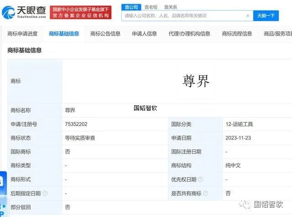Click the 否 value next to 部分驳回
The image size is (292, 217).
pyautogui.click(x=68, y=207)
